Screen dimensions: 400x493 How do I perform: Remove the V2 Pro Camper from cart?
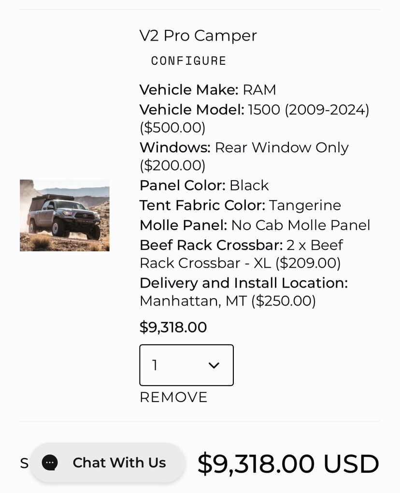point(173,397)
